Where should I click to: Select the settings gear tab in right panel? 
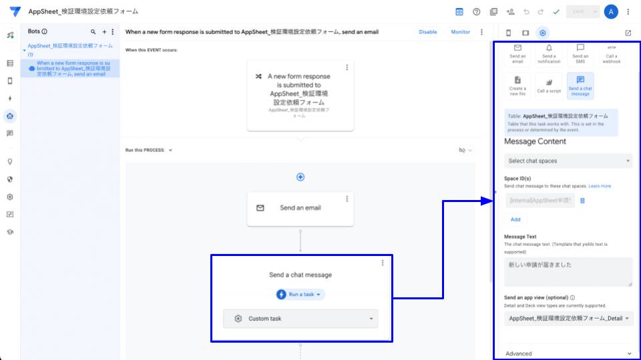542,33
